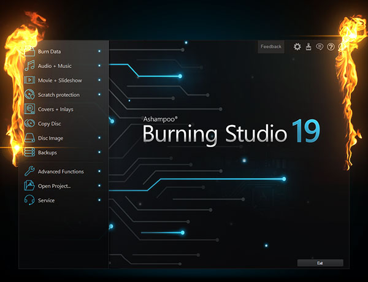Image resolution: width=368 pixels, height=282 pixels.
Task: Click the Scratch protection disc-shield icon
Action: (x=29, y=94)
